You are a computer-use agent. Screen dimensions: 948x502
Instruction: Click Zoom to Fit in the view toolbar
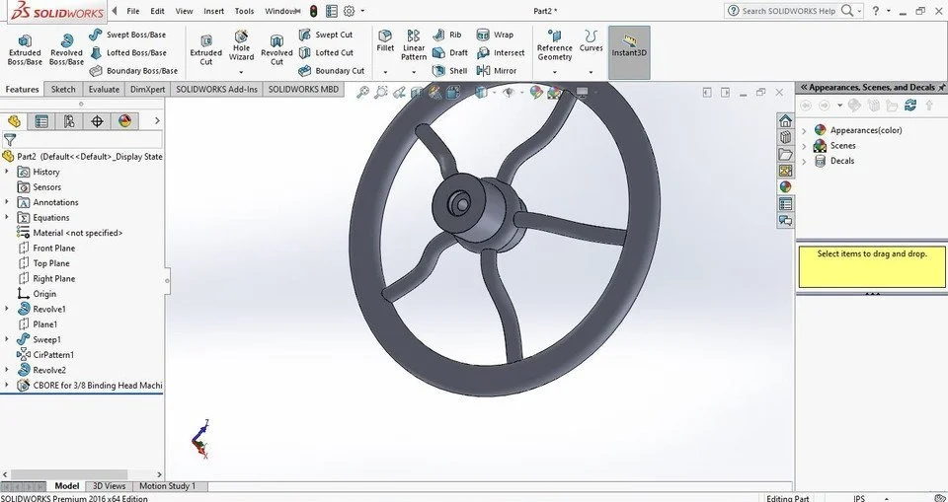point(362,93)
